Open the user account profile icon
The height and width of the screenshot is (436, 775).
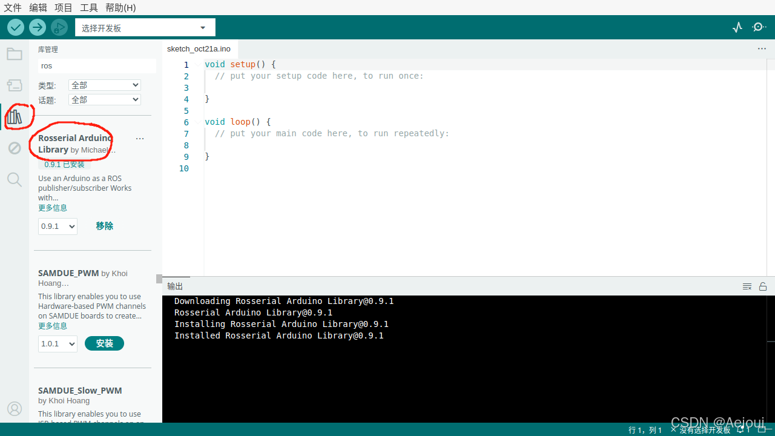(x=15, y=409)
